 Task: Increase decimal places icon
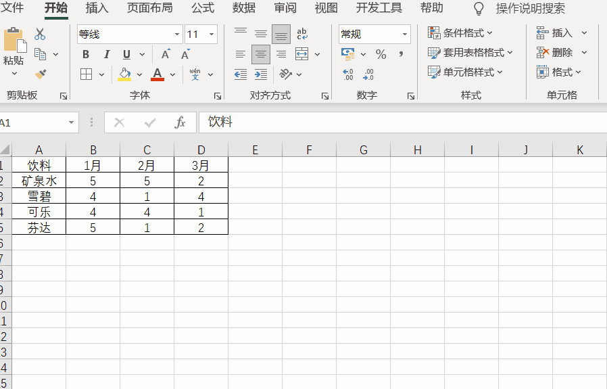click(x=347, y=74)
